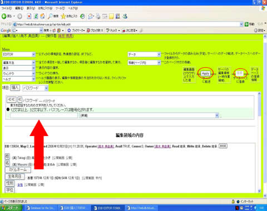The width and height of the screenshot is (267, 211).
Task: Open the パスワード item dropdown
Action: (35, 88)
